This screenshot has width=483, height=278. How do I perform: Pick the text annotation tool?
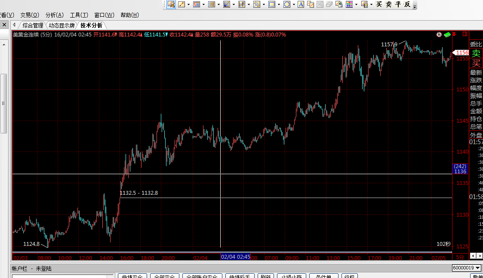click(301, 5)
